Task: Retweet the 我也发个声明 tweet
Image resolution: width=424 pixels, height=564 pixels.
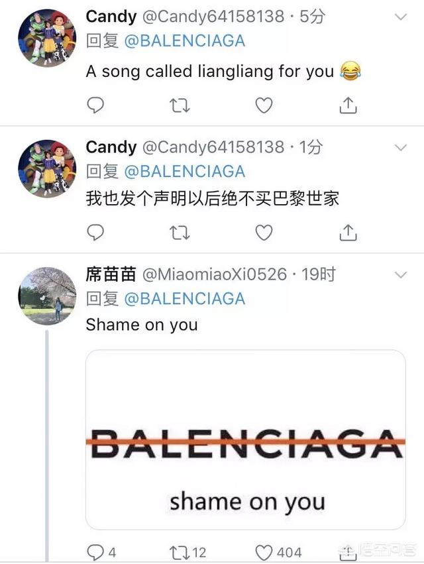Action: coord(180,233)
